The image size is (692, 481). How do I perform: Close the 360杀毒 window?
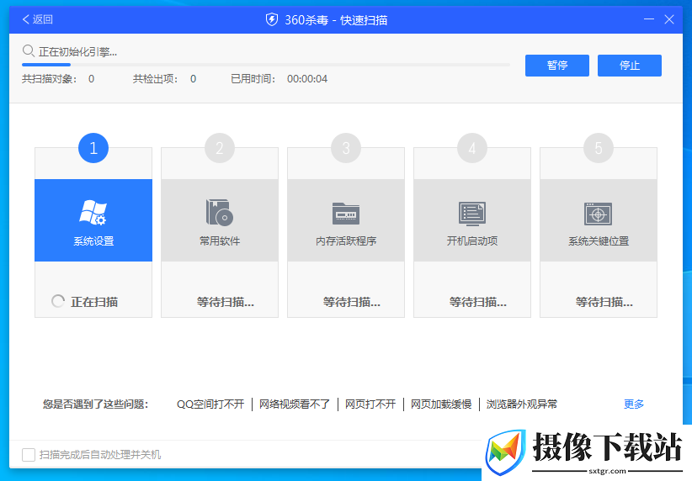point(669,19)
